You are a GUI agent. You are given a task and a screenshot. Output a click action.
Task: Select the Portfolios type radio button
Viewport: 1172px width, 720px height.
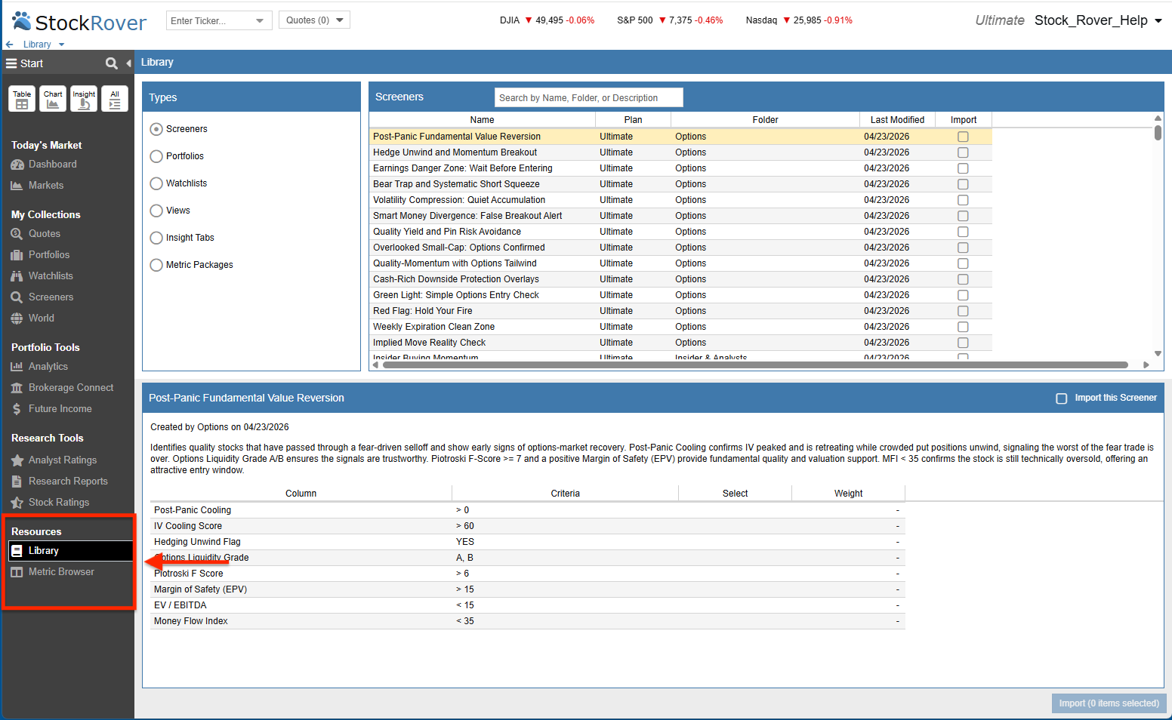[x=156, y=156]
